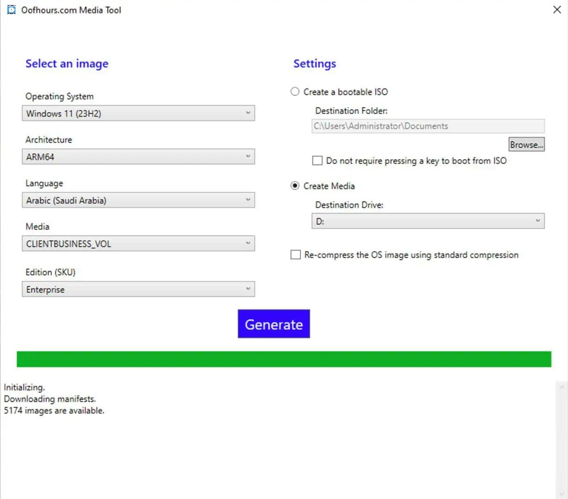
Task: Click the scroll-up arrow of the log
Action: (x=562, y=387)
